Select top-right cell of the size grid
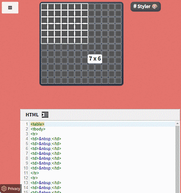Viewport: 181px width, 193px height. (x=118, y=6)
